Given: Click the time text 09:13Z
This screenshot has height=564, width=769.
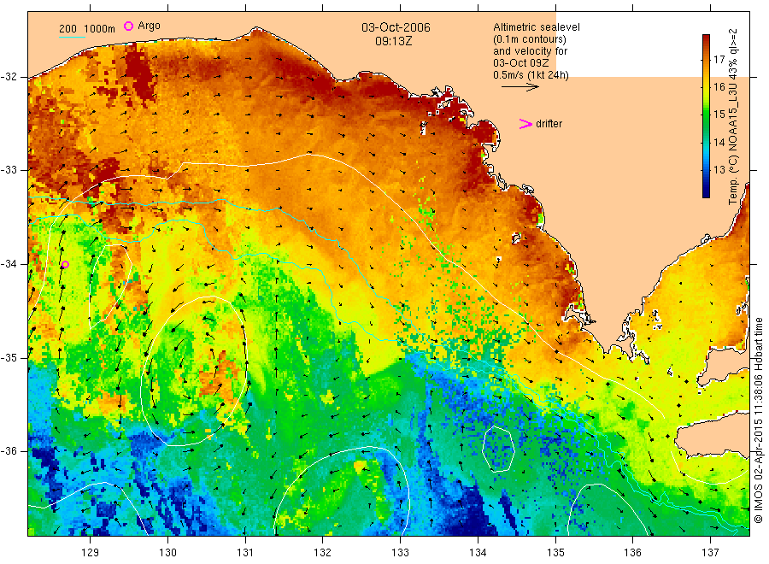Looking at the screenshot, I should coord(393,41).
